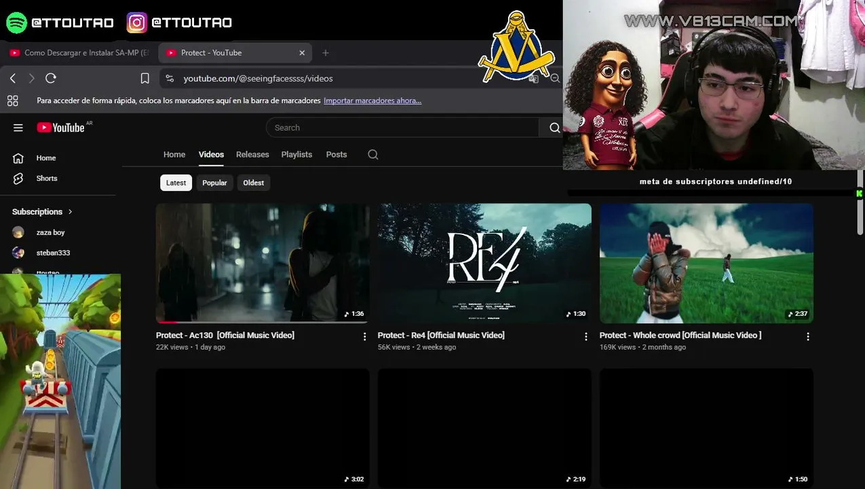This screenshot has height=489, width=865.
Task: Select the Latest sort chip
Action: pos(176,183)
